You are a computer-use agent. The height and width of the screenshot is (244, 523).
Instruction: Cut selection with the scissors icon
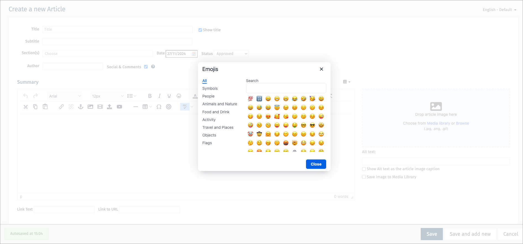tap(26, 107)
